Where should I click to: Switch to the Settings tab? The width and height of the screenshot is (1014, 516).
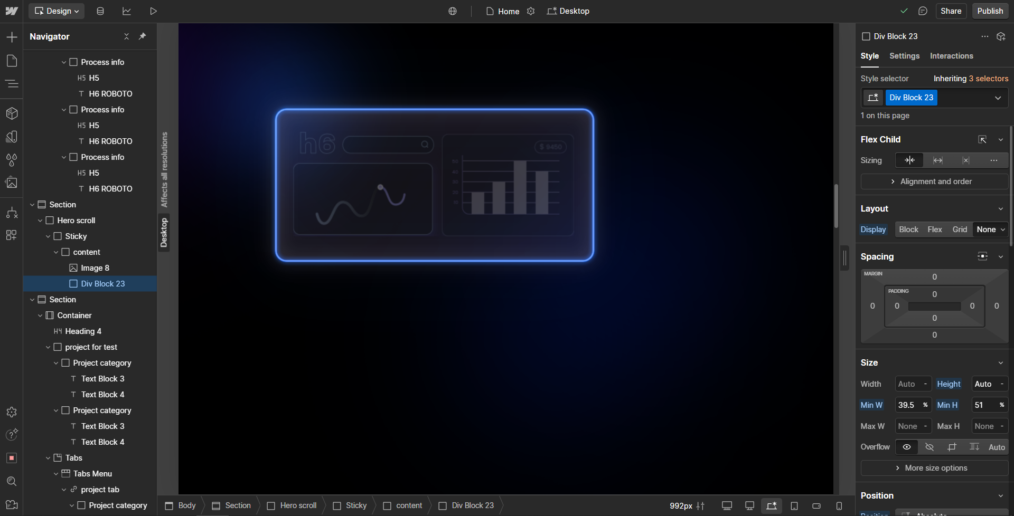click(904, 56)
